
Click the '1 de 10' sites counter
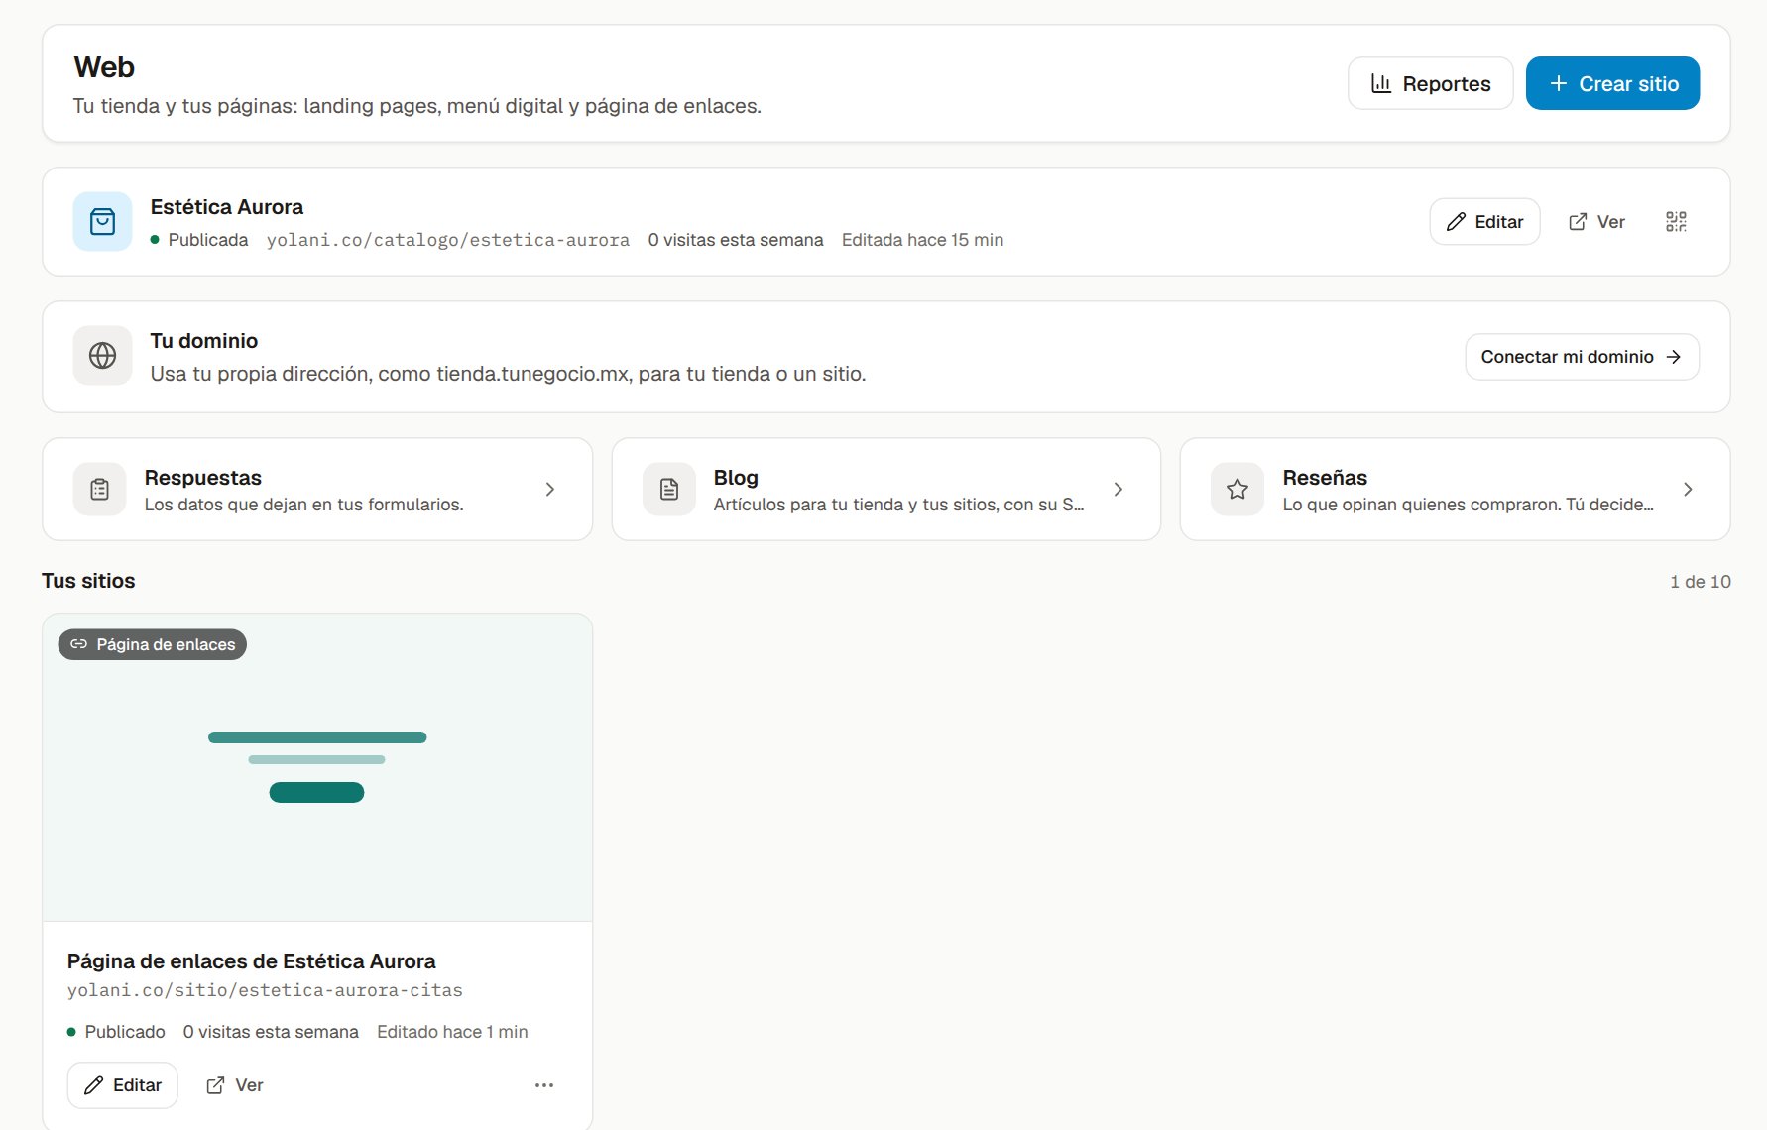pyautogui.click(x=1700, y=582)
